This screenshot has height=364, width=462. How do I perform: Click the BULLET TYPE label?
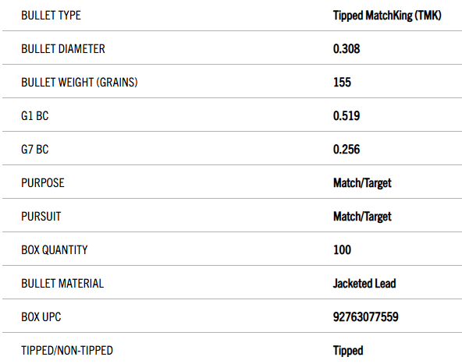click(51, 16)
